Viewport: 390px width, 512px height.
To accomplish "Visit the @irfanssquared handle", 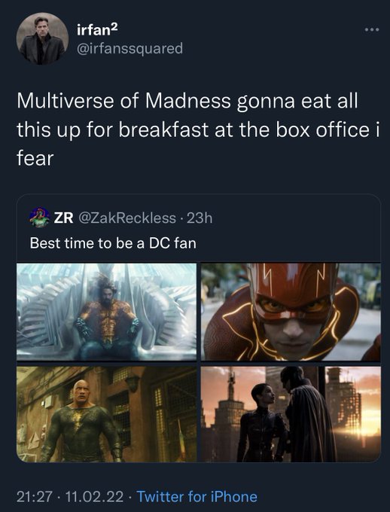I will pyautogui.click(x=129, y=48).
